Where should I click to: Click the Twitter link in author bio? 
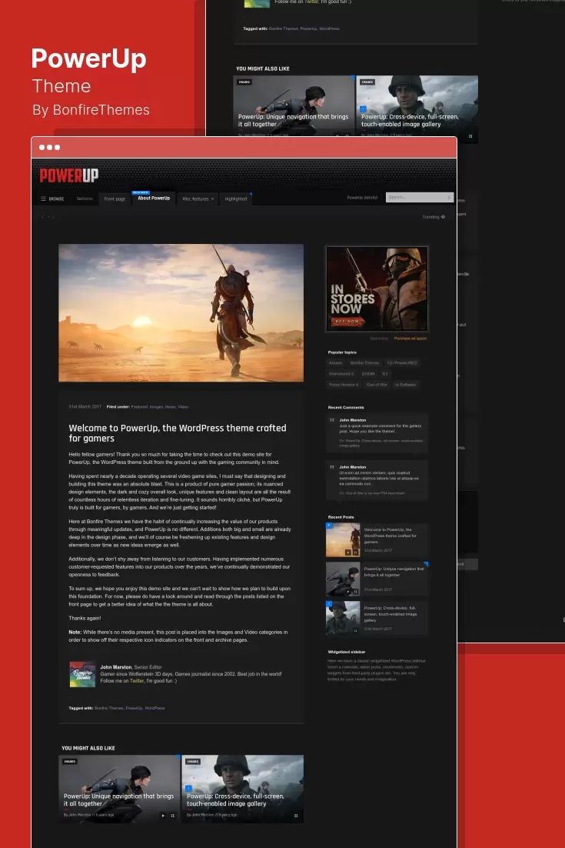(x=137, y=681)
